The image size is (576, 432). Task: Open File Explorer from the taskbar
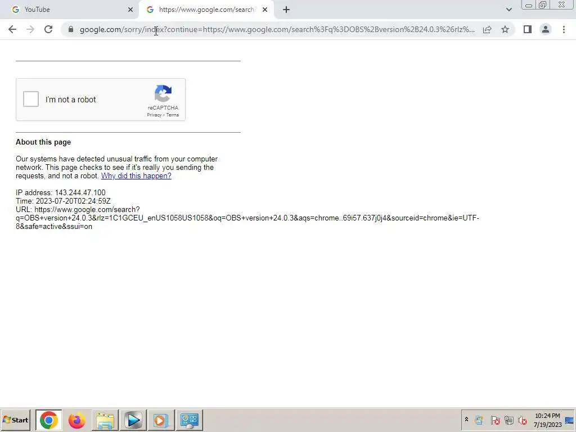pyautogui.click(x=105, y=420)
